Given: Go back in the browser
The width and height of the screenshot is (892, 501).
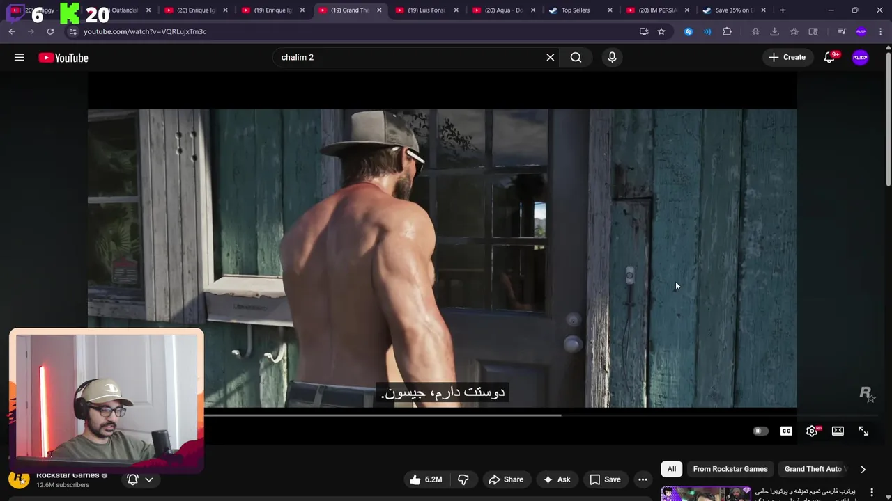Looking at the screenshot, I should [12, 31].
